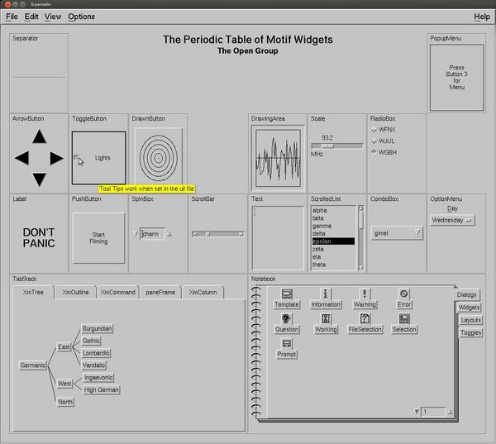This screenshot has height=444, width=496.
Task: Open the Help menu
Action: coord(482,17)
